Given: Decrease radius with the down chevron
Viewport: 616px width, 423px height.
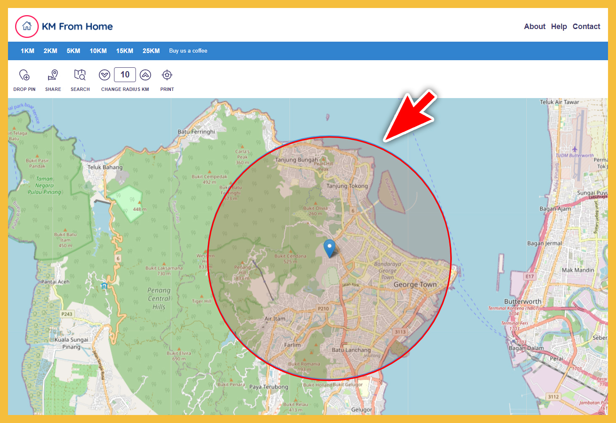Looking at the screenshot, I should tap(104, 75).
